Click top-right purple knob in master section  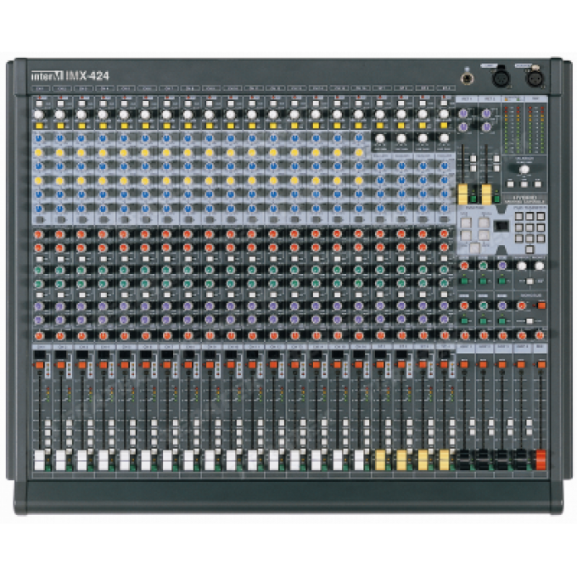coord(486,114)
